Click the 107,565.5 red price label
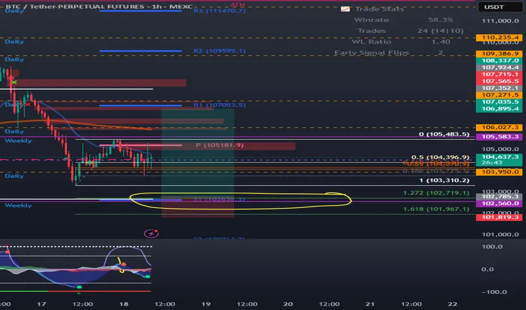 pos(499,81)
